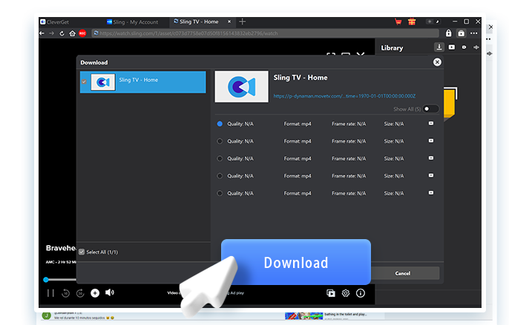Switch to Sling - My Account tab
The image size is (509, 325).
click(132, 22)
